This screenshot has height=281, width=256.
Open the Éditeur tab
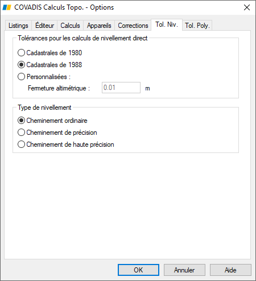44,26
